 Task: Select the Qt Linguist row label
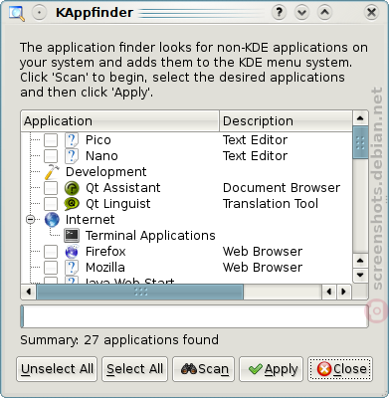click(x=117, y=204)
